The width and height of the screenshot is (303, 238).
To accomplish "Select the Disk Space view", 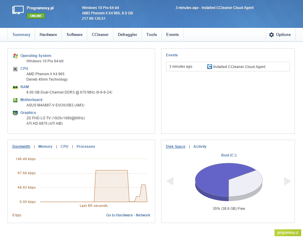I will point(175,147).
